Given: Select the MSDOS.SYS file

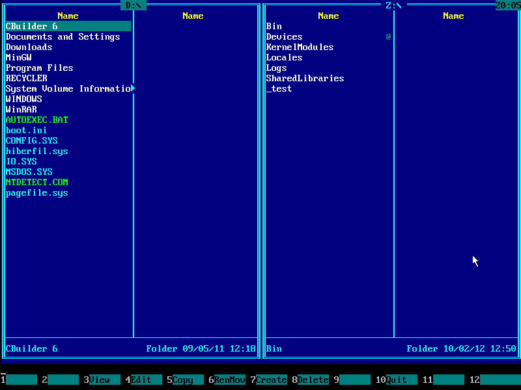Looking at the screenshot, I should (x=29, y=172).
